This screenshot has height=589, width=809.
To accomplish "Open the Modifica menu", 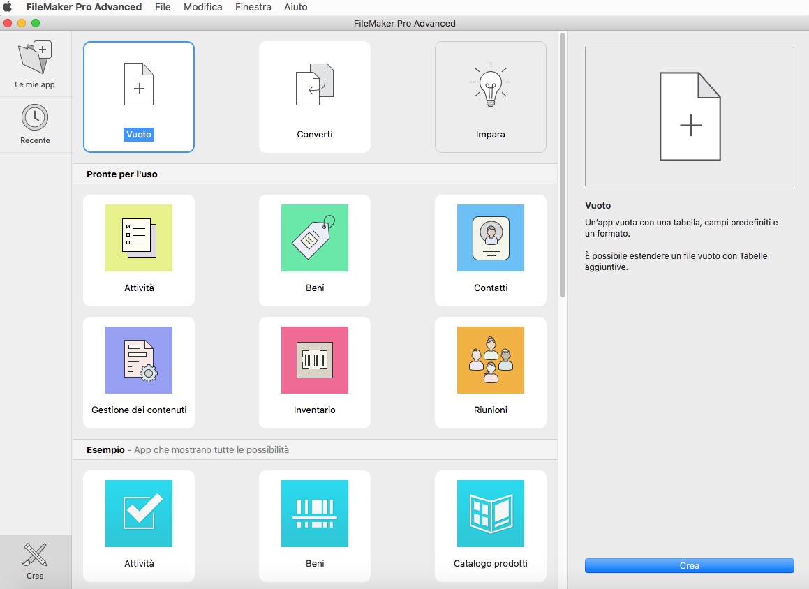I will pos(202,7).
